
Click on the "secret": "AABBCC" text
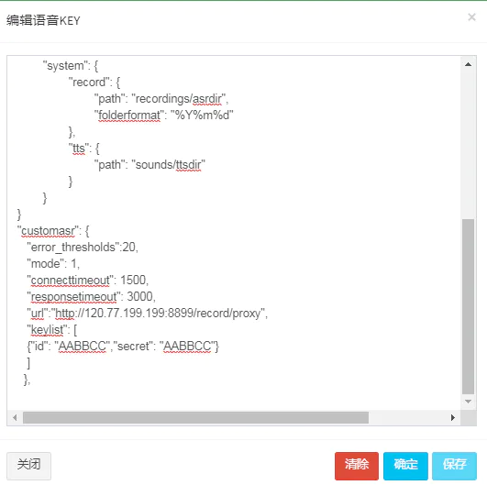[166, 347]
